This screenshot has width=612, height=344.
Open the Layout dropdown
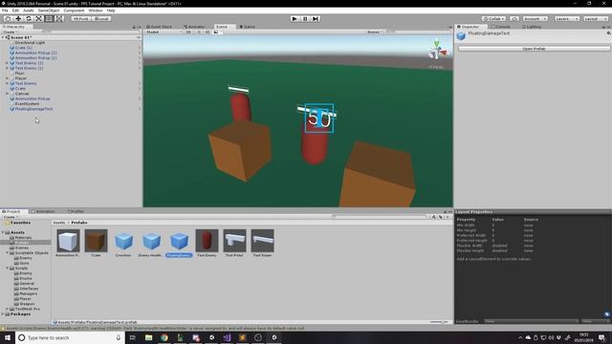tap(596, 19)
